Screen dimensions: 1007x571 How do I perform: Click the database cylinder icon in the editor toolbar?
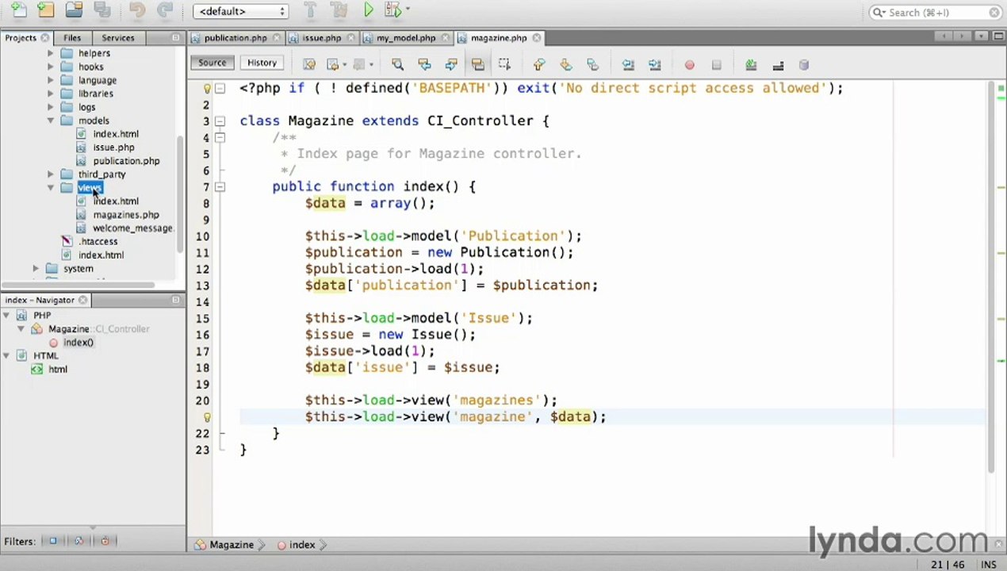click(804, 65)
